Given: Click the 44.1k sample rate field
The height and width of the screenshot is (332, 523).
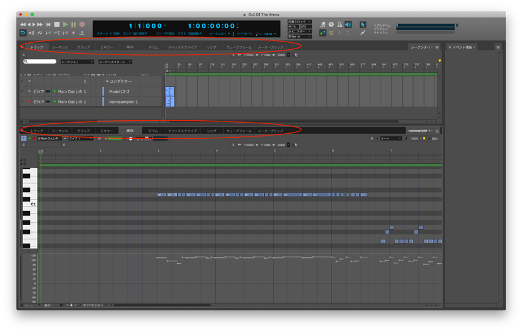Looking at the screenshot, I should point(293,27).
